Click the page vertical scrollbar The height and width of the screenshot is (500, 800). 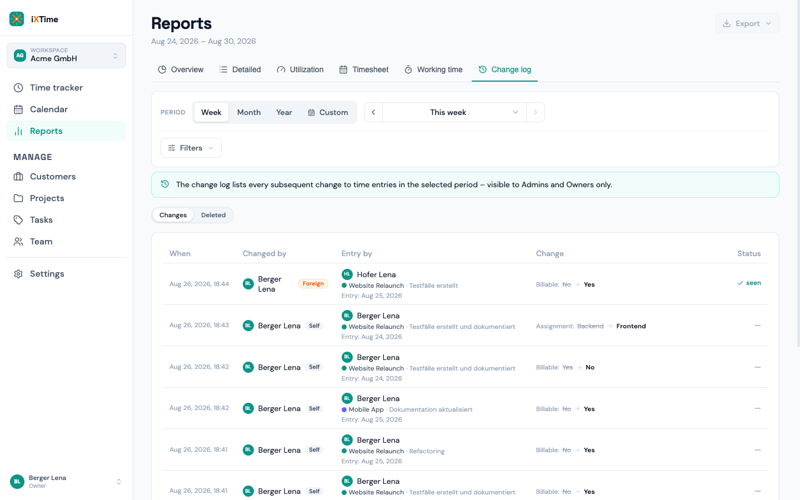pyautogui.click(x=798, y=173)
